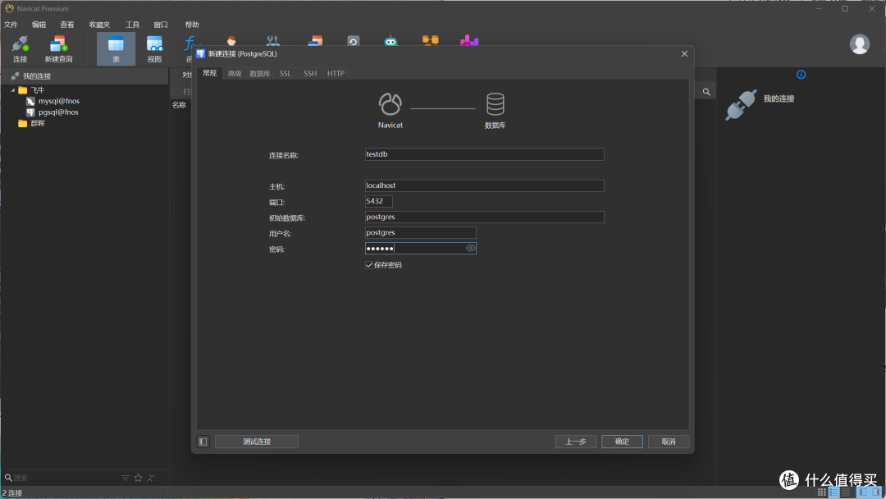The height and width of the screenshot is (499, 886).
Task: Click the port field showing 5432
Action: point(378,201)
